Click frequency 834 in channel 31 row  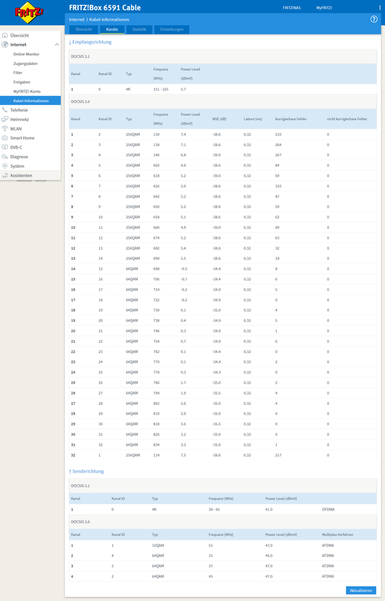tap(156, 445)
